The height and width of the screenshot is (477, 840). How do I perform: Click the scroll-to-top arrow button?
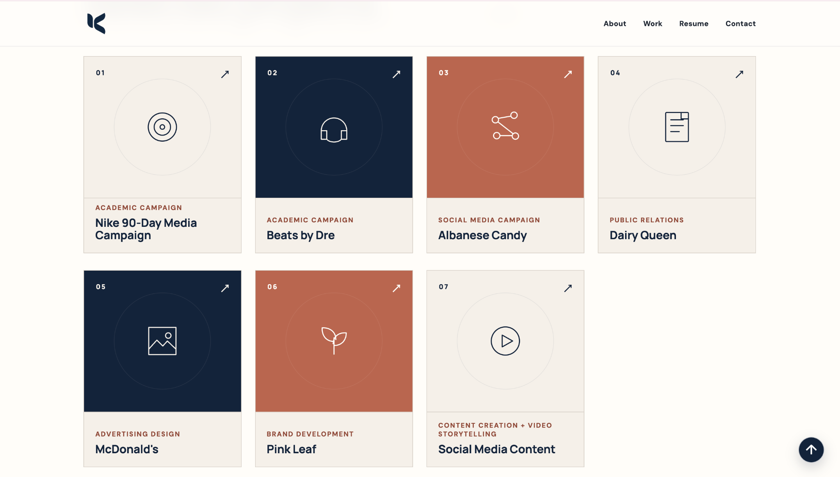[811, 450]
